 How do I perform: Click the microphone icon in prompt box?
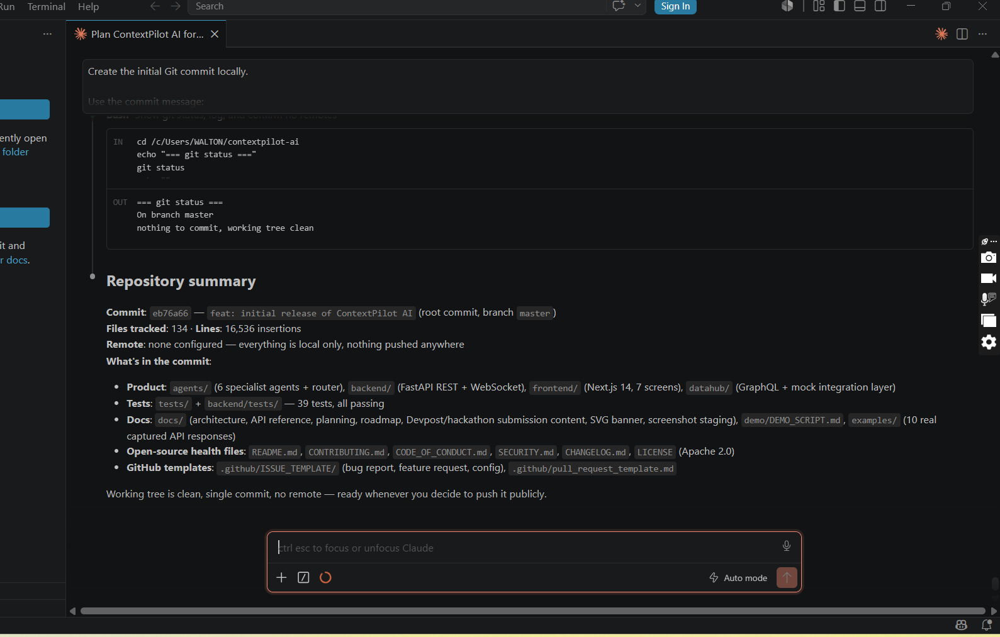(786, 546)
